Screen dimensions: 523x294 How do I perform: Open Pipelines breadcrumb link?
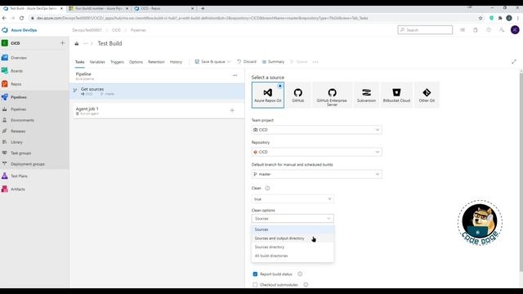[138, 30]
